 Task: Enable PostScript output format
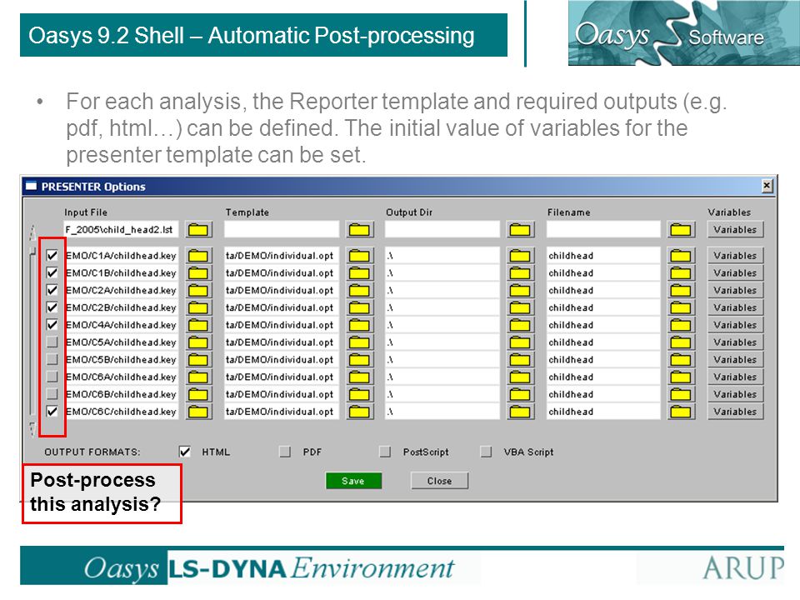pyautogui.click(x=385, y=452)
